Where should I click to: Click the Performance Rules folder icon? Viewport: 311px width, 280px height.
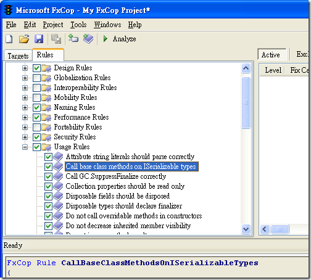46,117
